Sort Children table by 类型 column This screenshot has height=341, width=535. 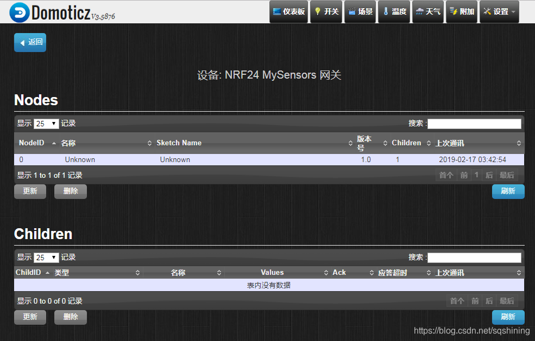tap(98, 273)
